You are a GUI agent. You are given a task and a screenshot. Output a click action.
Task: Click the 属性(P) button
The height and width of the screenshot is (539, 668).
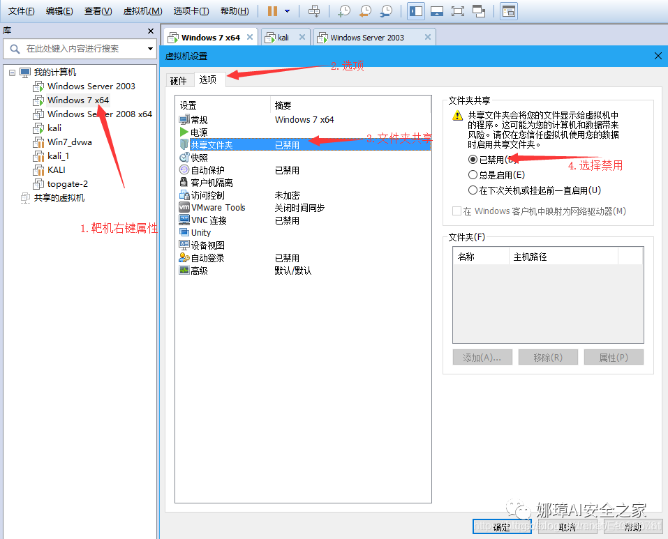click(614, 358)
